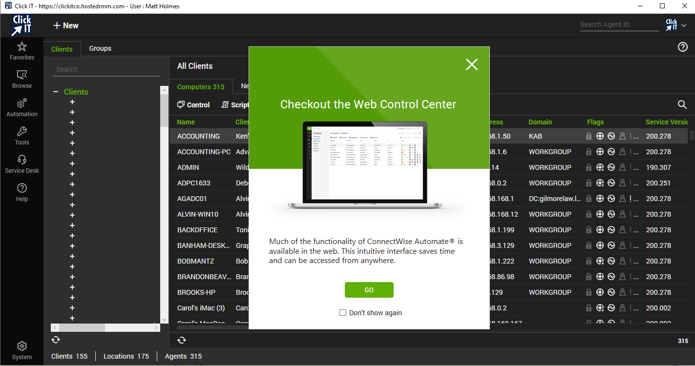Click the crosshair flag icon in the BOBMANTZ row
The height and width of the screenshot is (366, 695).
point(600,261)
